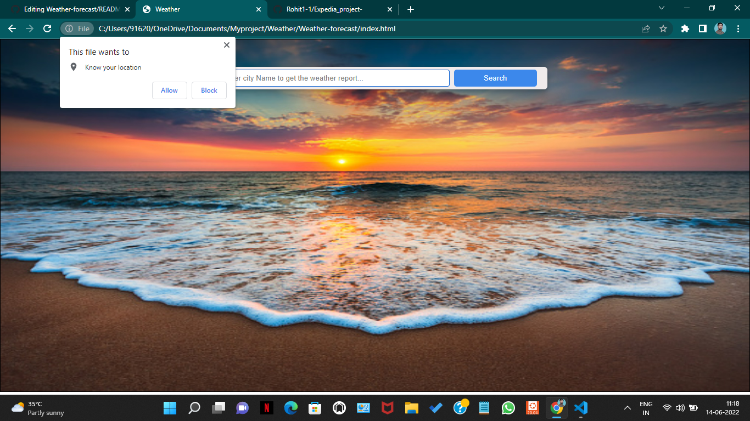Screen dimensions: 750x421
Task: Switch to Chrome taskbar icon
Action: point(557,408)
